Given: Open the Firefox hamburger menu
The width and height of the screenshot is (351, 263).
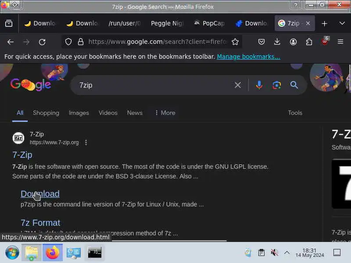Looking at the screenshot, I should (x=340, y=42).
